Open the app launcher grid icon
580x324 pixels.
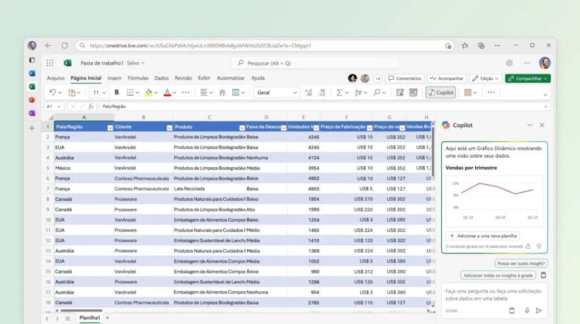[50, 63]
